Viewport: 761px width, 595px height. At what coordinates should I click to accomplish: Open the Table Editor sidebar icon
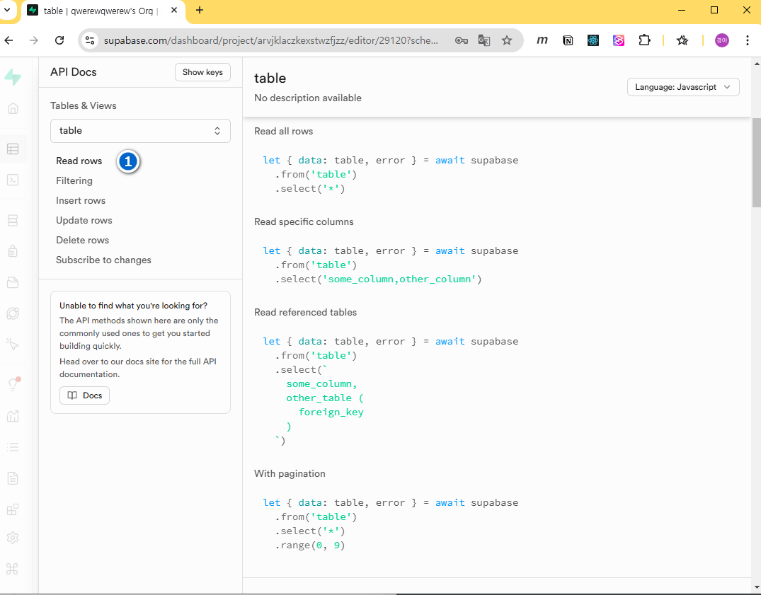click(13, 149)
